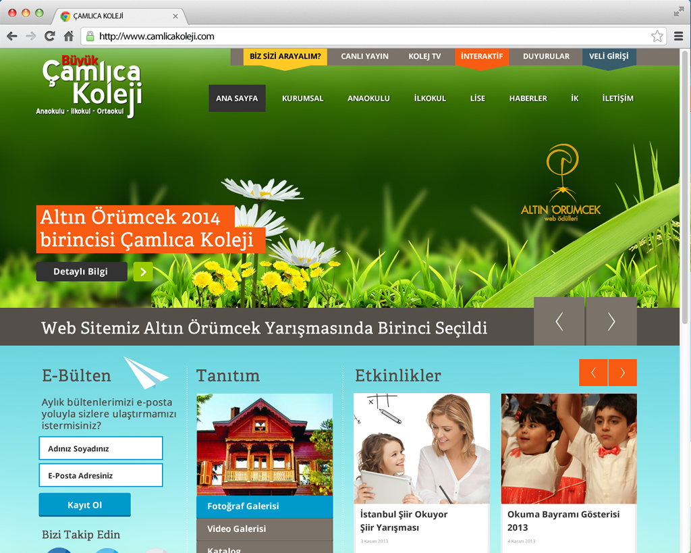Click the Kayıt Ol button
This screenshot has height=553, width=691.
pyautogui.click(x=84, y=505)
